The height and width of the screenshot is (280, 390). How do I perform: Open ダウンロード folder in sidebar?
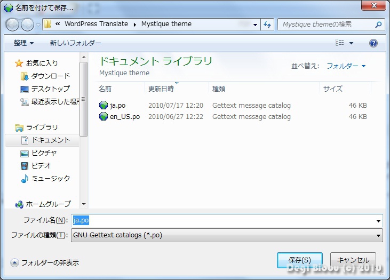coord(51,76)
